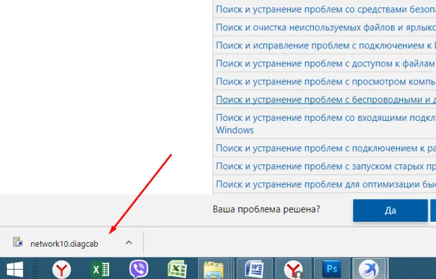Open link about проблем со входящими подключениями Windows
This screenshot has width=436, height=279.
tap(326, 124)
